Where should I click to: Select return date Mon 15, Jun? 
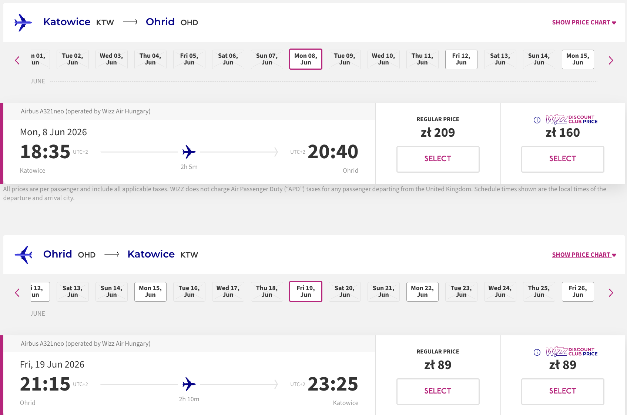(150, 292)
